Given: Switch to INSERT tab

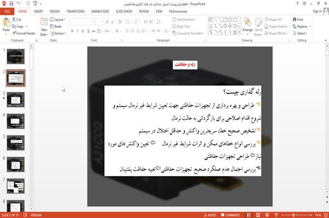Looking at the screenshot, I should point(38,11).
